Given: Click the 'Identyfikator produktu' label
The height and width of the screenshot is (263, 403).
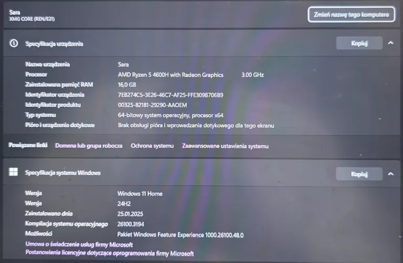Looking at the screenshot, I should (53, 105).
